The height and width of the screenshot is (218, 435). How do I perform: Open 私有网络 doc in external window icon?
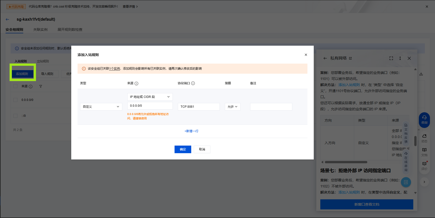(x=350, y=58)
